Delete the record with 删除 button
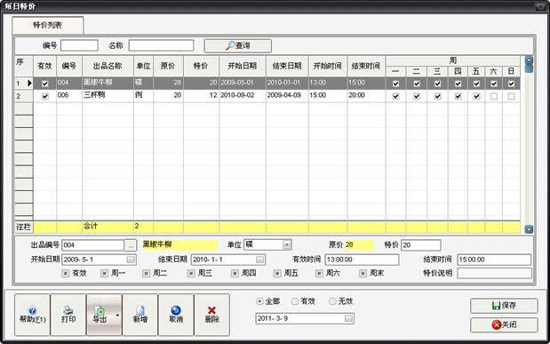 (x=211, y=315)
